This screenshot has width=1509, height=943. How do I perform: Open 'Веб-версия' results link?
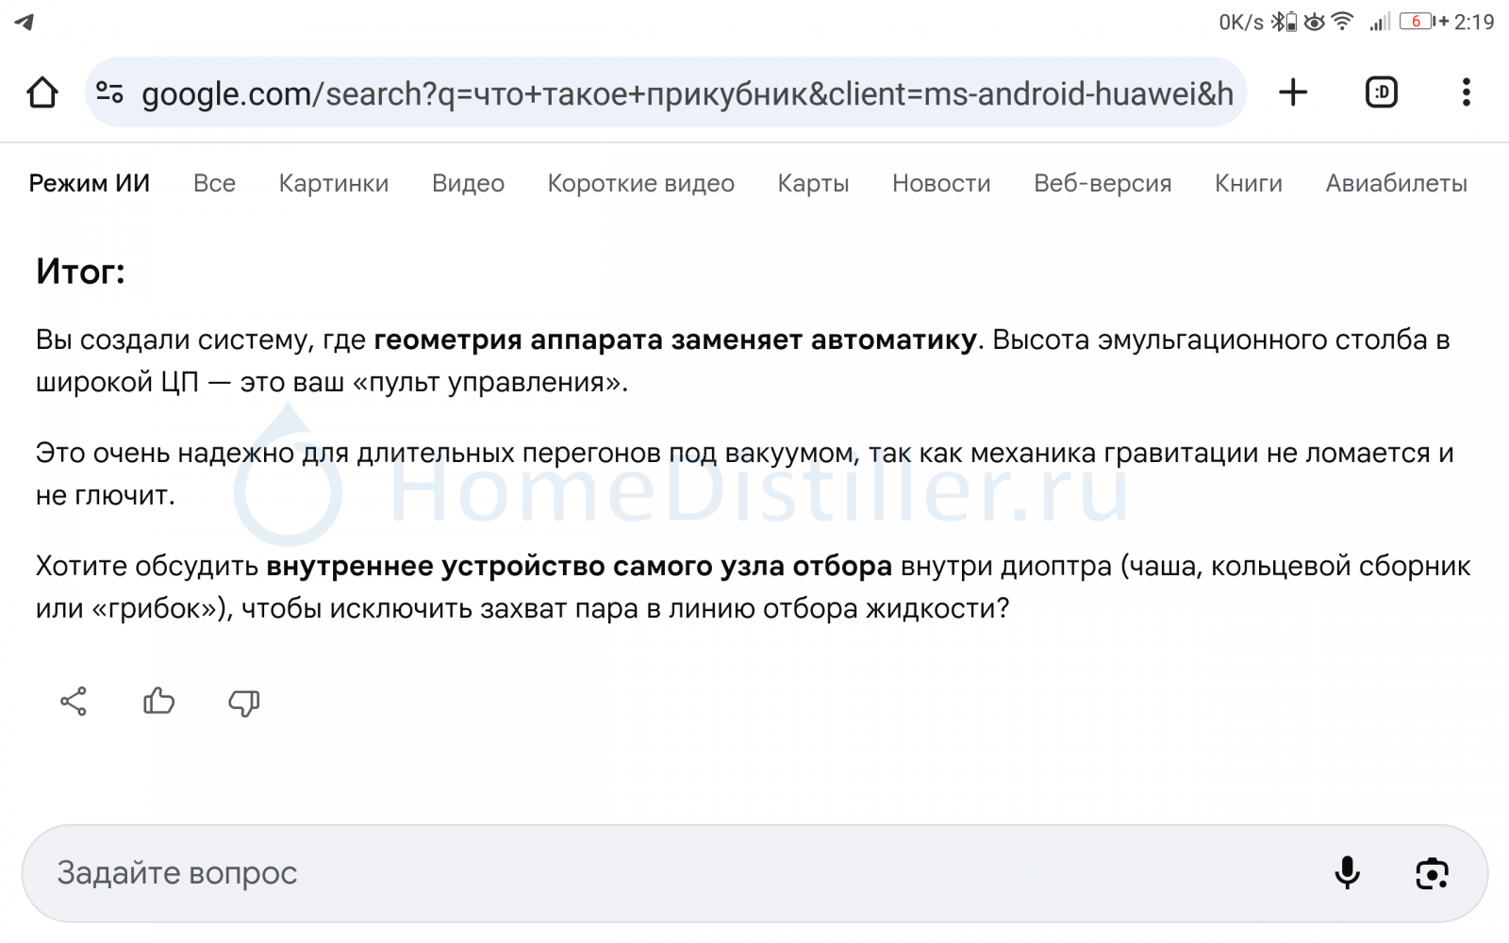(x=1103, y=183)
